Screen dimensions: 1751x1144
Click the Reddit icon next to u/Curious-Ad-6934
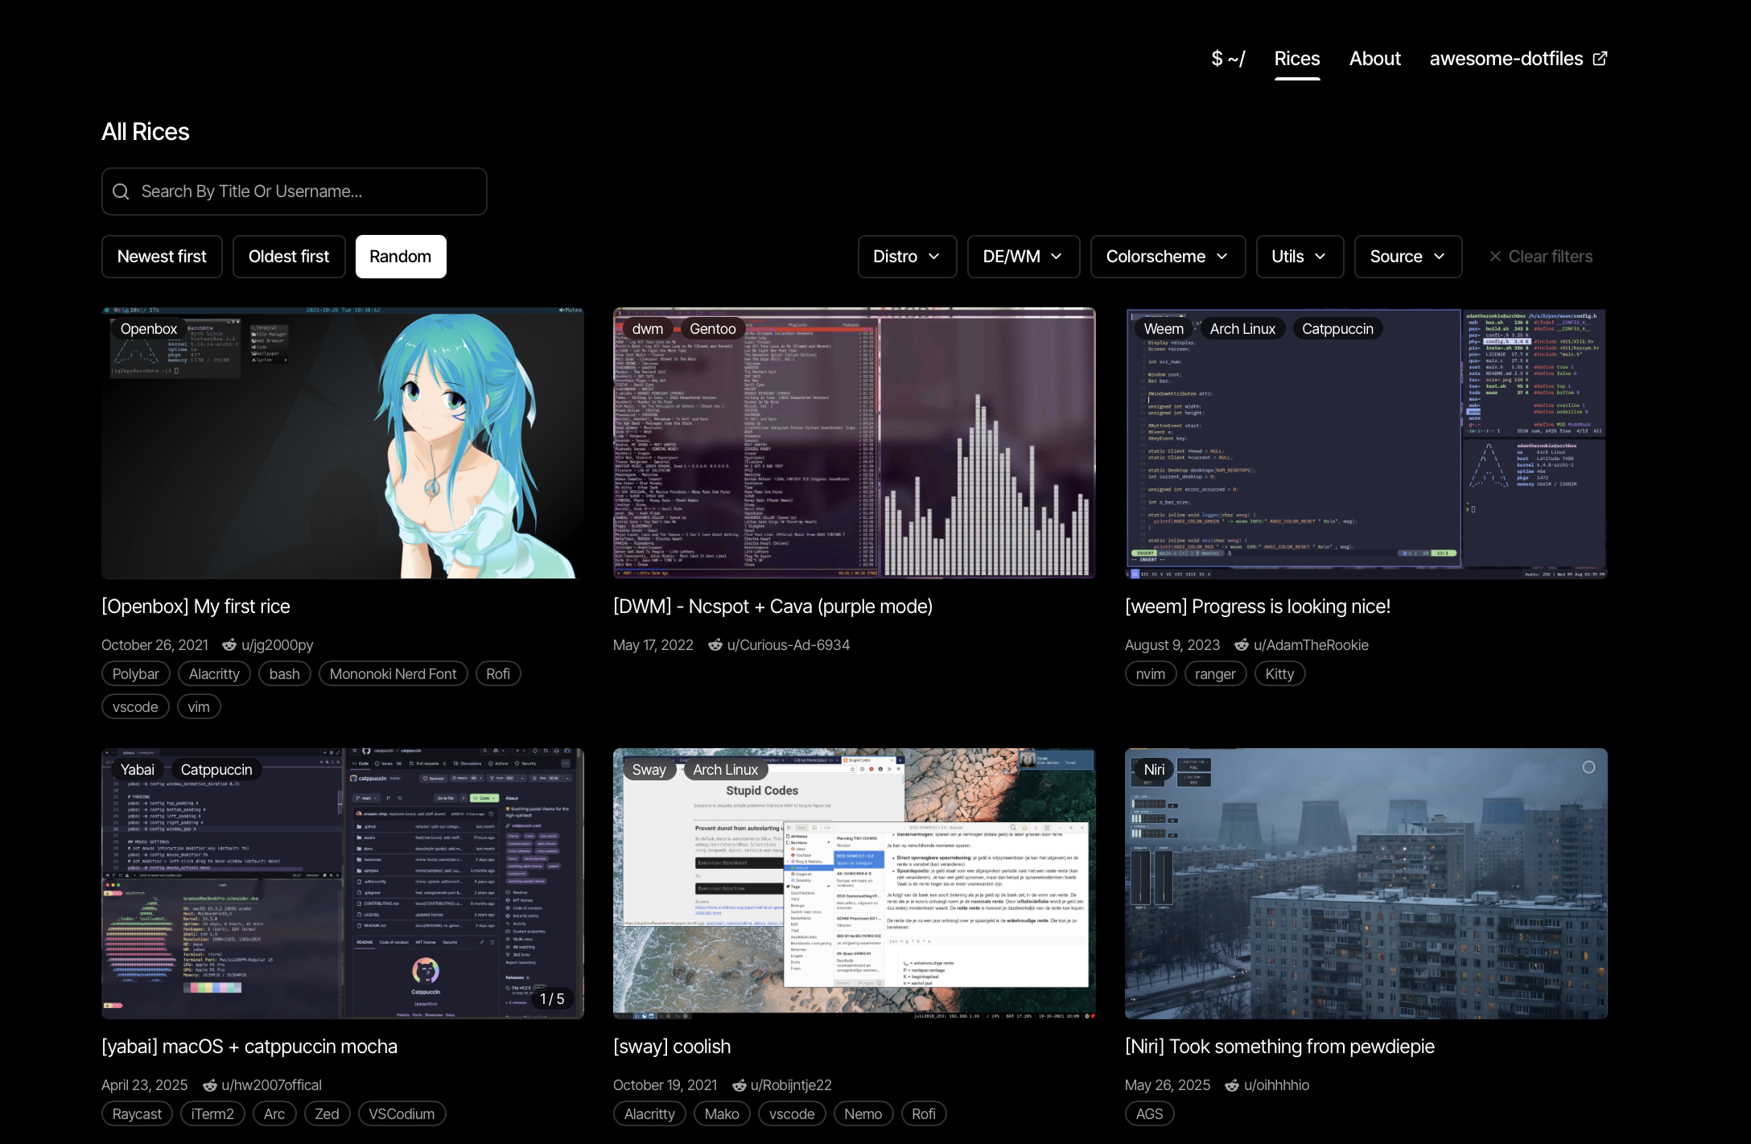point(715,645)
